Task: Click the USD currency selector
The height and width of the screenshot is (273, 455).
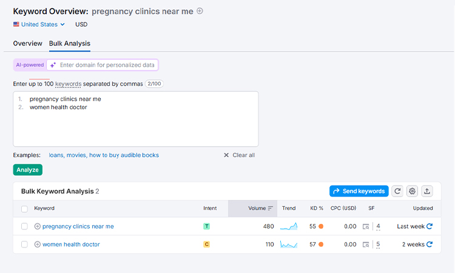Action: 81,24
